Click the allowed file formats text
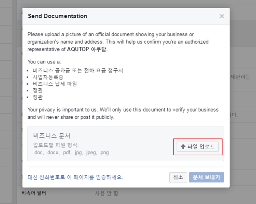 click(71, 152)
